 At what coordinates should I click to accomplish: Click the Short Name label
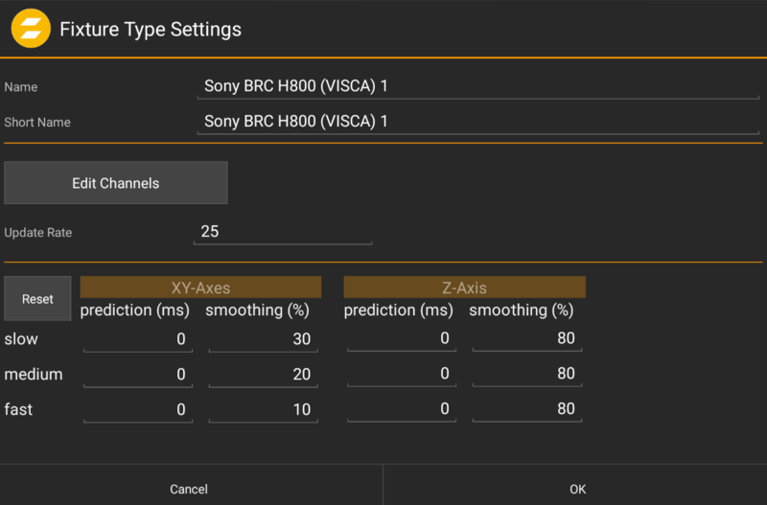click(37, 123)
